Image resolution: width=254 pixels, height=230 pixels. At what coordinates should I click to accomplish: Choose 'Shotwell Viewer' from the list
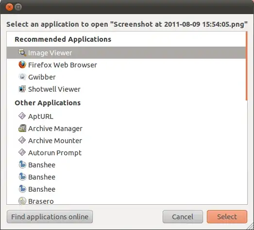(x=126, y=89)
